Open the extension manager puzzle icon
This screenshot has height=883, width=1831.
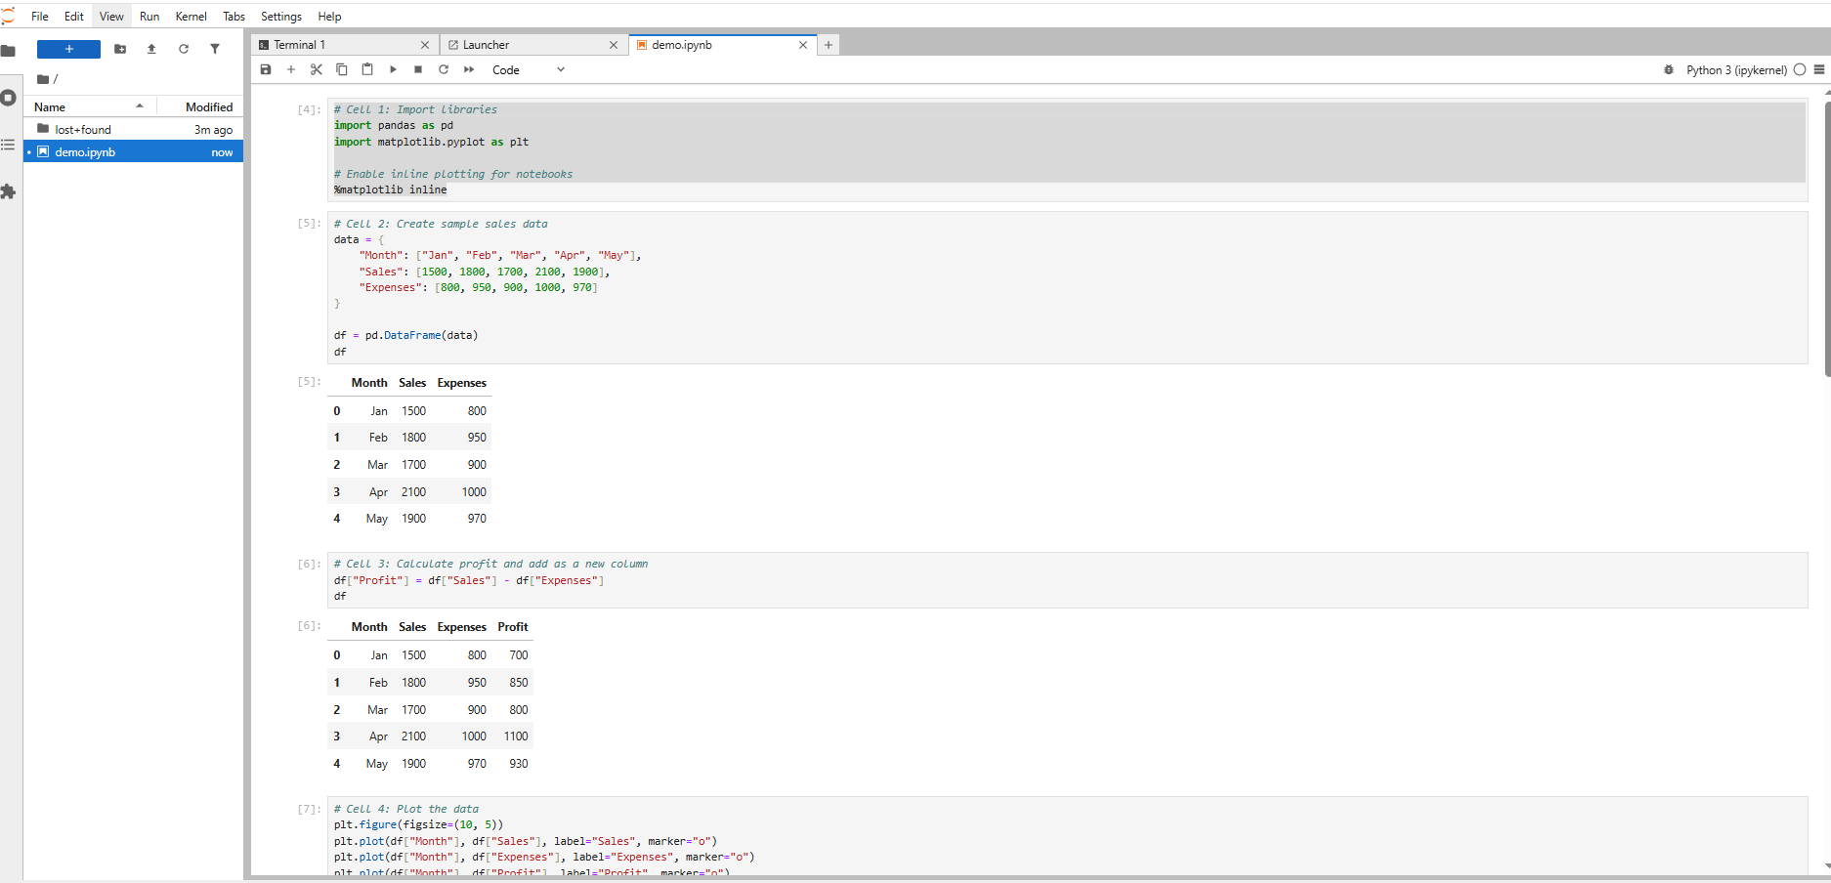(9, 191)
